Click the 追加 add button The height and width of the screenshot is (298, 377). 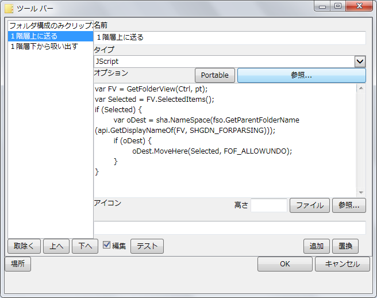[317, 246]
